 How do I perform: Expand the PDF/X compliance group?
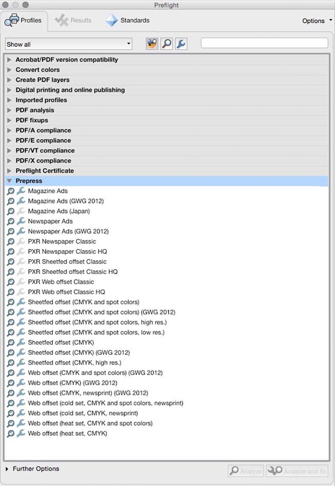pos(9,161)
